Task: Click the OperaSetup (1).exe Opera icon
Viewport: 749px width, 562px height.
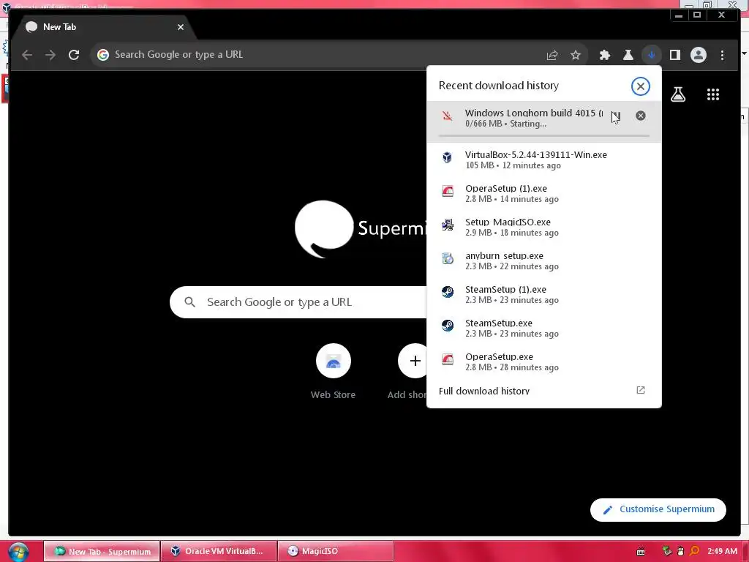Action: 447,191
